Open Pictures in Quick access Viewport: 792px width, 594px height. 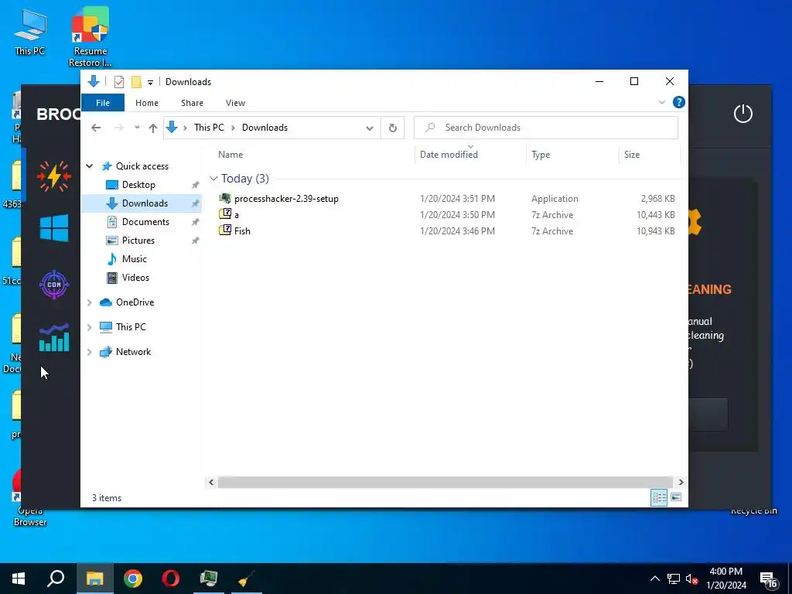point(138,241)
